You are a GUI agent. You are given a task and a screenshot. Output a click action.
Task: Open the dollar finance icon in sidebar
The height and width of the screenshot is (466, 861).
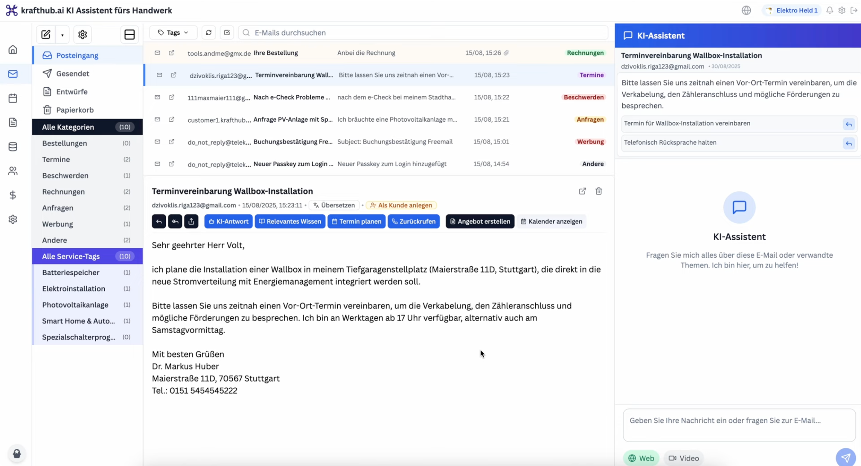(x=13, y=195)
